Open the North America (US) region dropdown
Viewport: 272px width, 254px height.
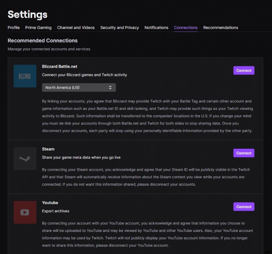pyautogui.click(x=79, y=87)
